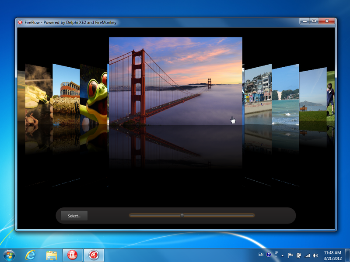Click the FireFlow title bar app icon
Image resolution: width=350 pixels, height=262 pixels.
[20, 22]
